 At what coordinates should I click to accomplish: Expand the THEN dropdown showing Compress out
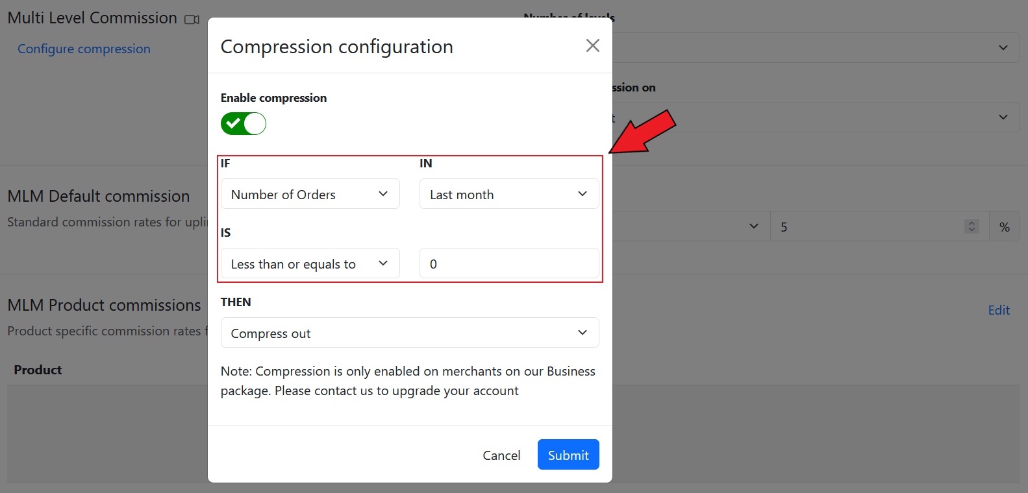[x=409, y=333]
